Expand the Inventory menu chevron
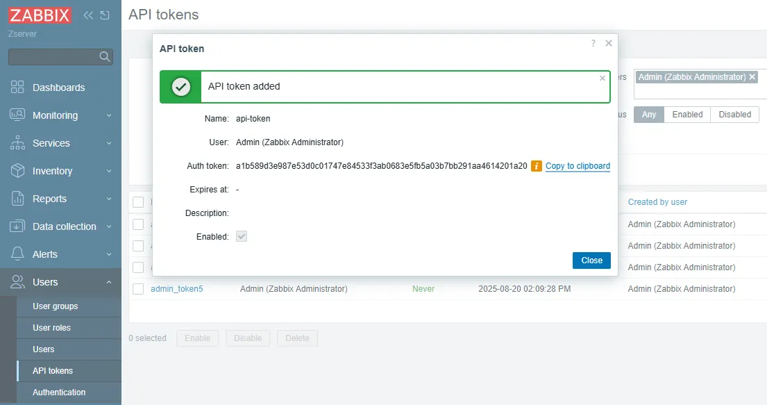 [x=109, y=171]
